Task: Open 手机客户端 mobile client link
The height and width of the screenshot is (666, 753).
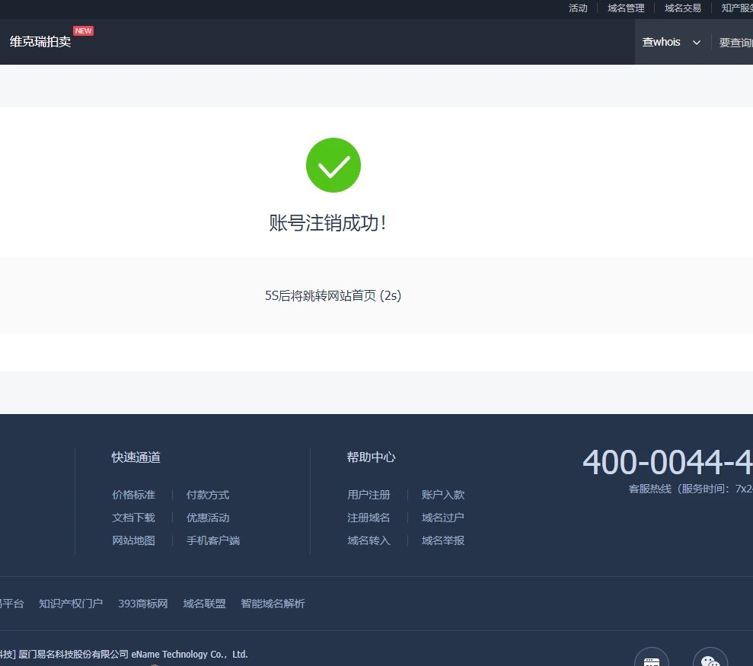Action: tap(213, 540)
